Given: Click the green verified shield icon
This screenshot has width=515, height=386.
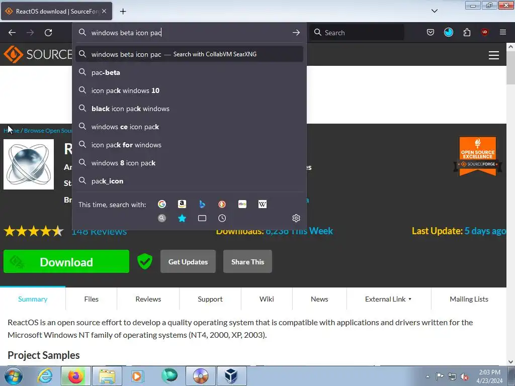Looking at the screenshot, I should [144, 261].
